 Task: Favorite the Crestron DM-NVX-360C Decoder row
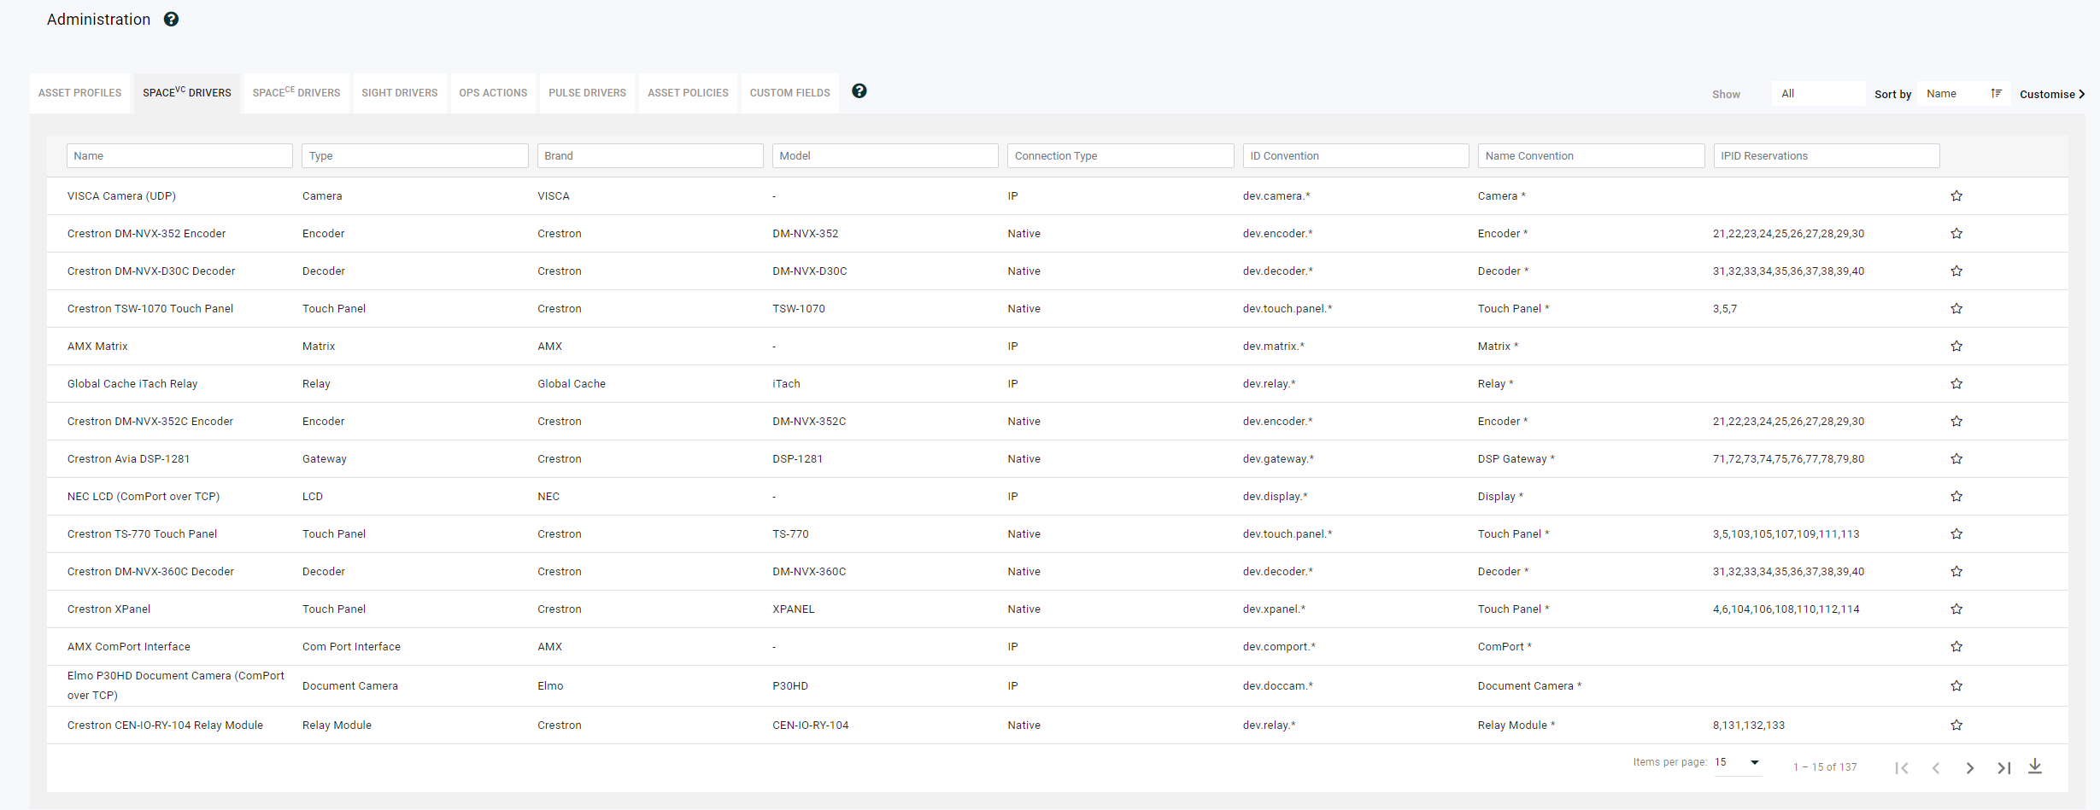point(1956,571)
